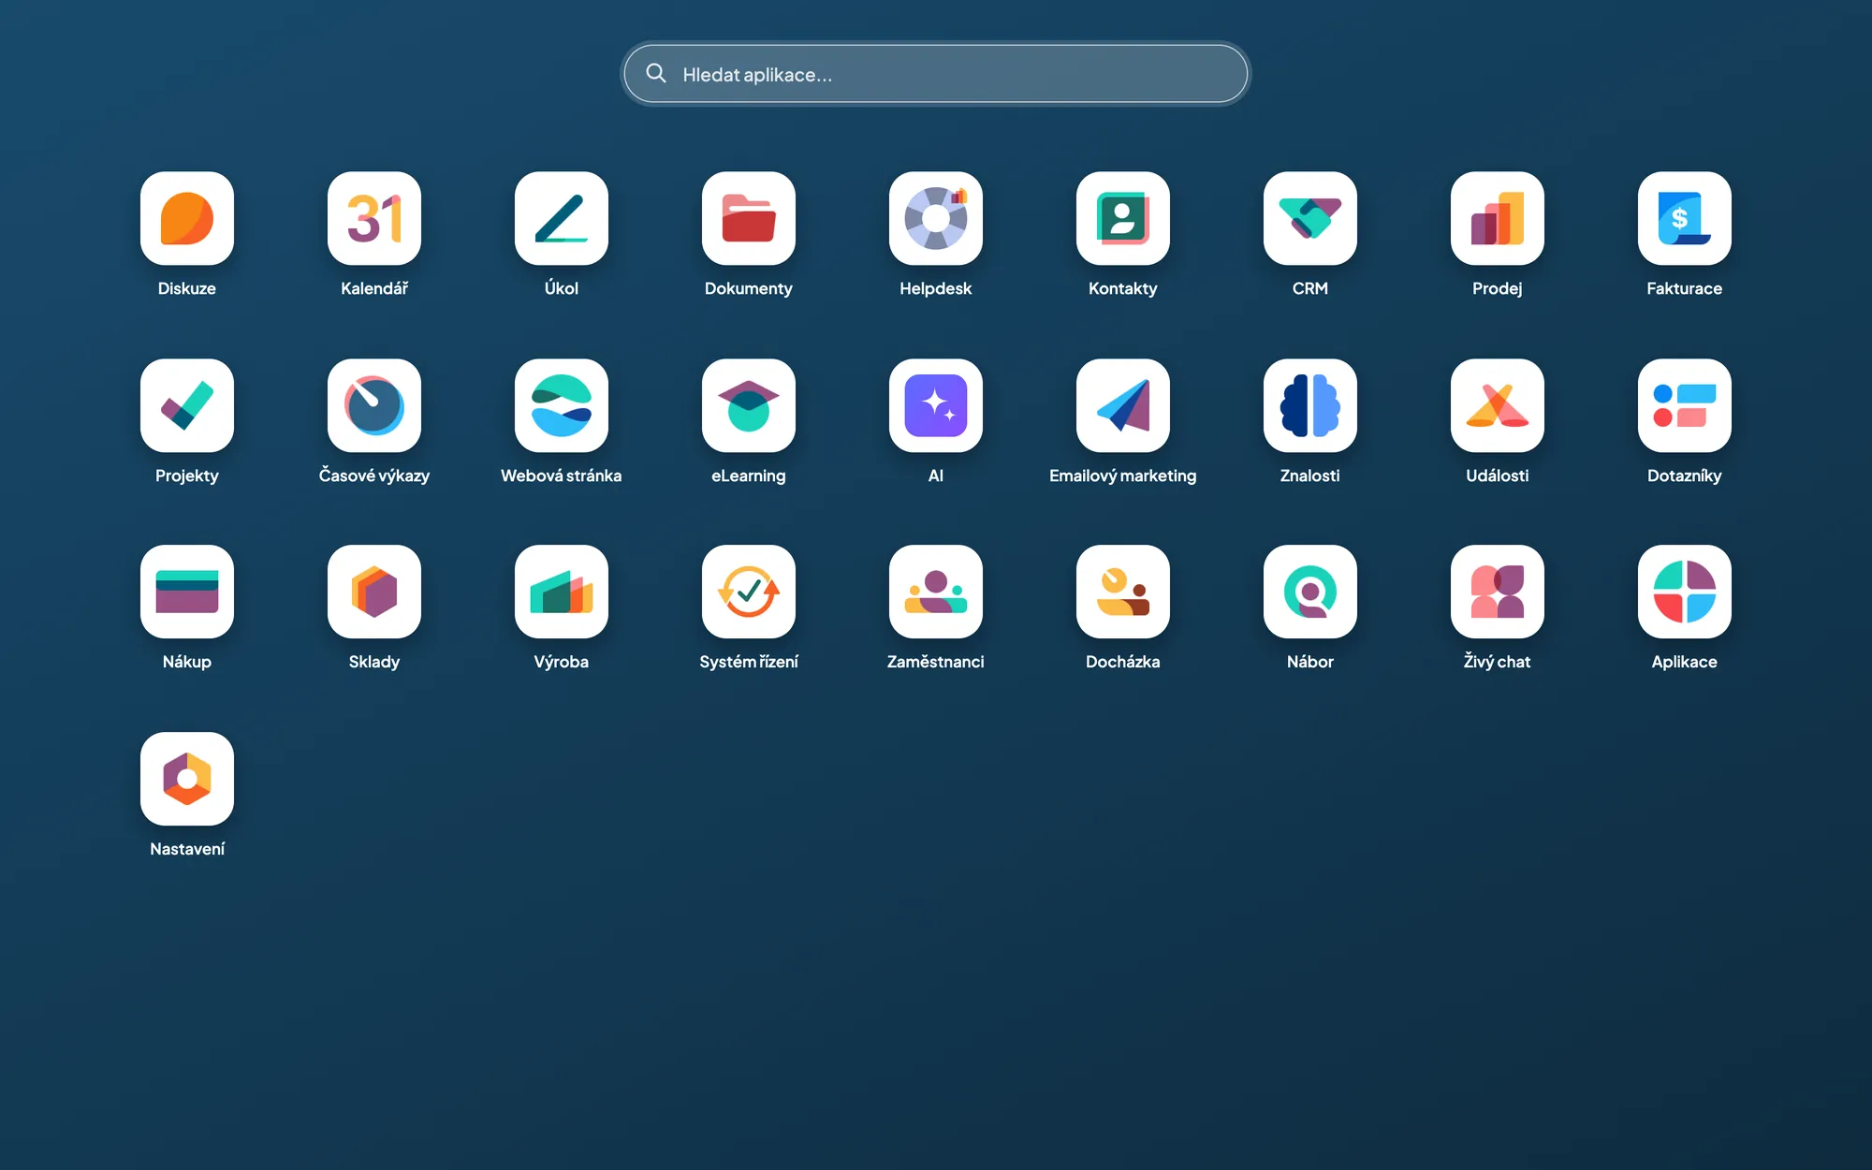This screenshot has height=1170, width=1872.
Task: Launch the Helpdesk app
Action: (936, 218)
